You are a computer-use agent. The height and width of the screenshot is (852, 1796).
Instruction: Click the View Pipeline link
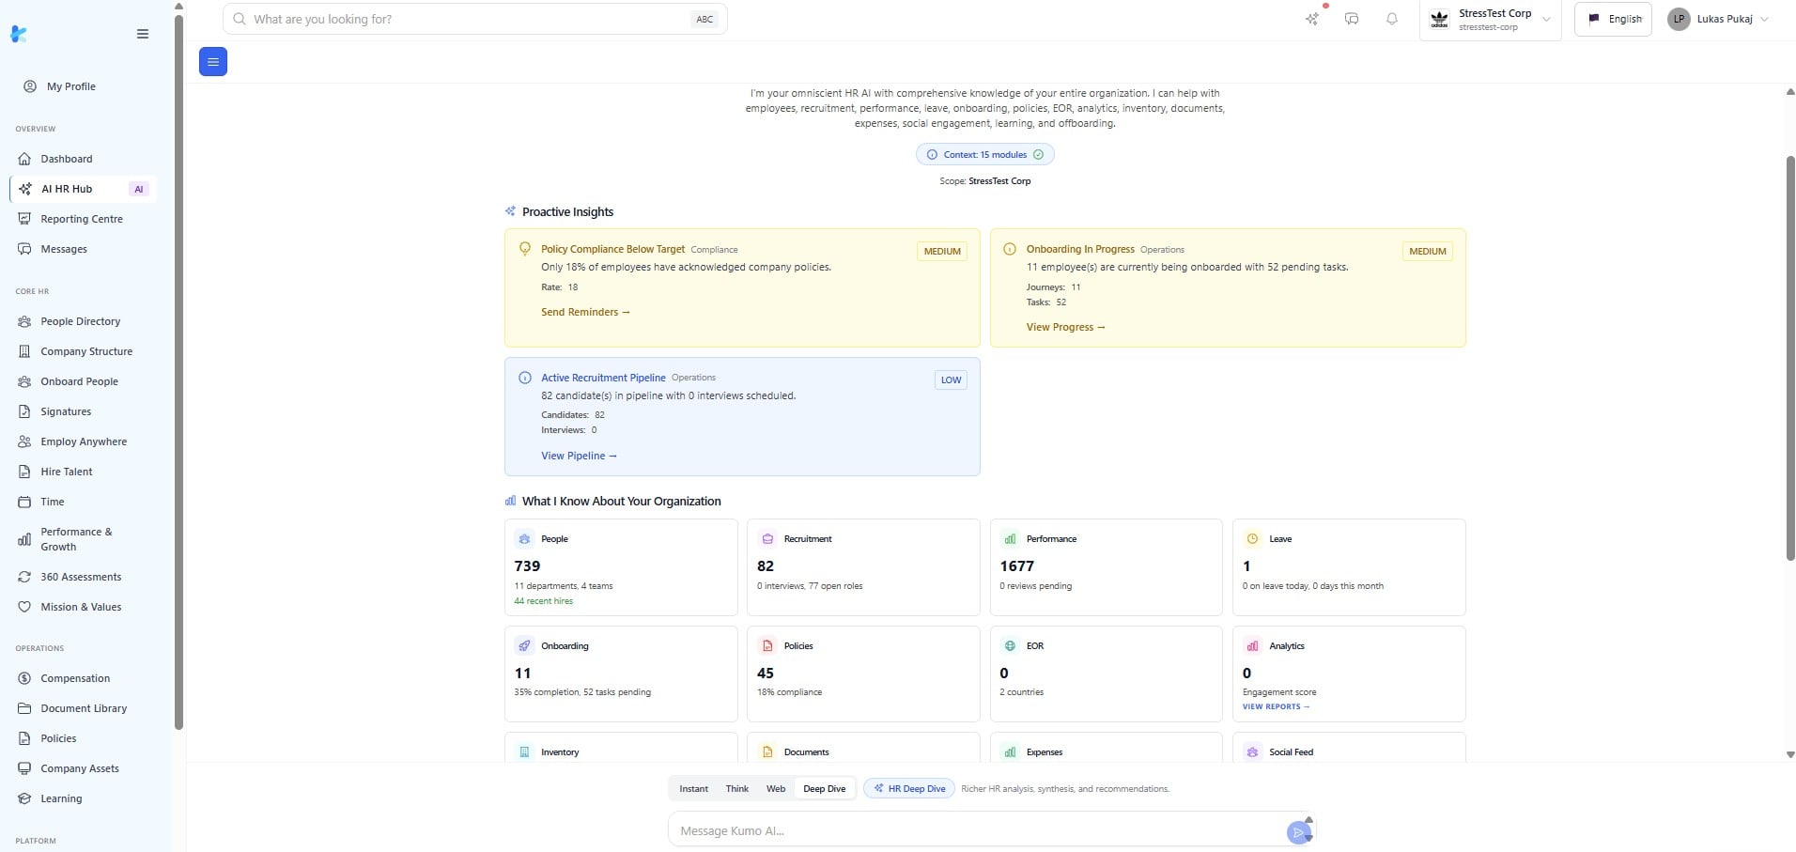(x=578, y=456)
